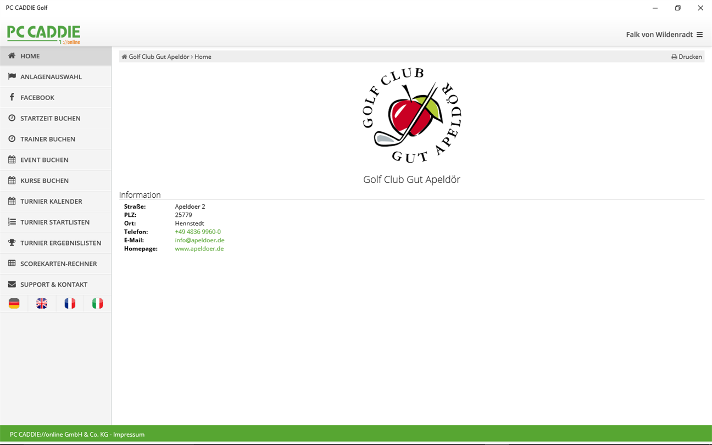Open the hamburger menu next to user name
Screen dimensions: 712x445
point(699,35)
